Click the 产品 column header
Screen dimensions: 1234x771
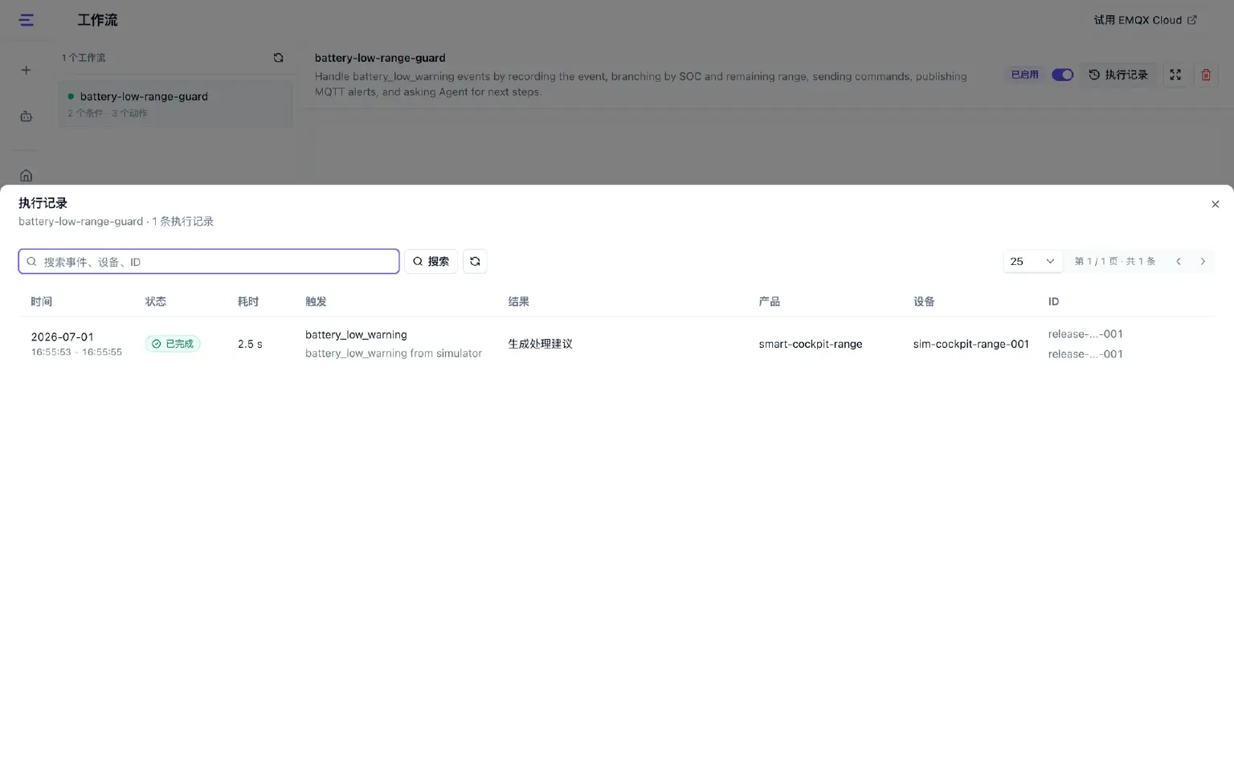pos(770,301)
